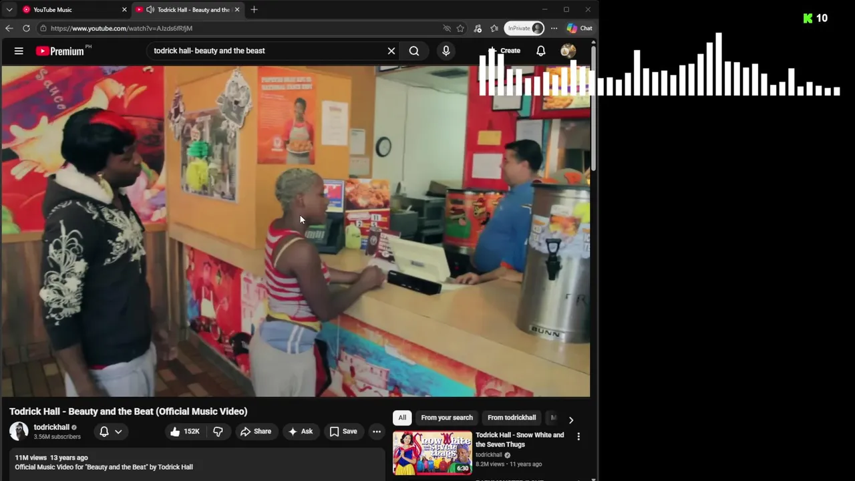Open more actions three-dot menu under video
This screenshot has width=855, height=481.
click(x=377, y=432)
